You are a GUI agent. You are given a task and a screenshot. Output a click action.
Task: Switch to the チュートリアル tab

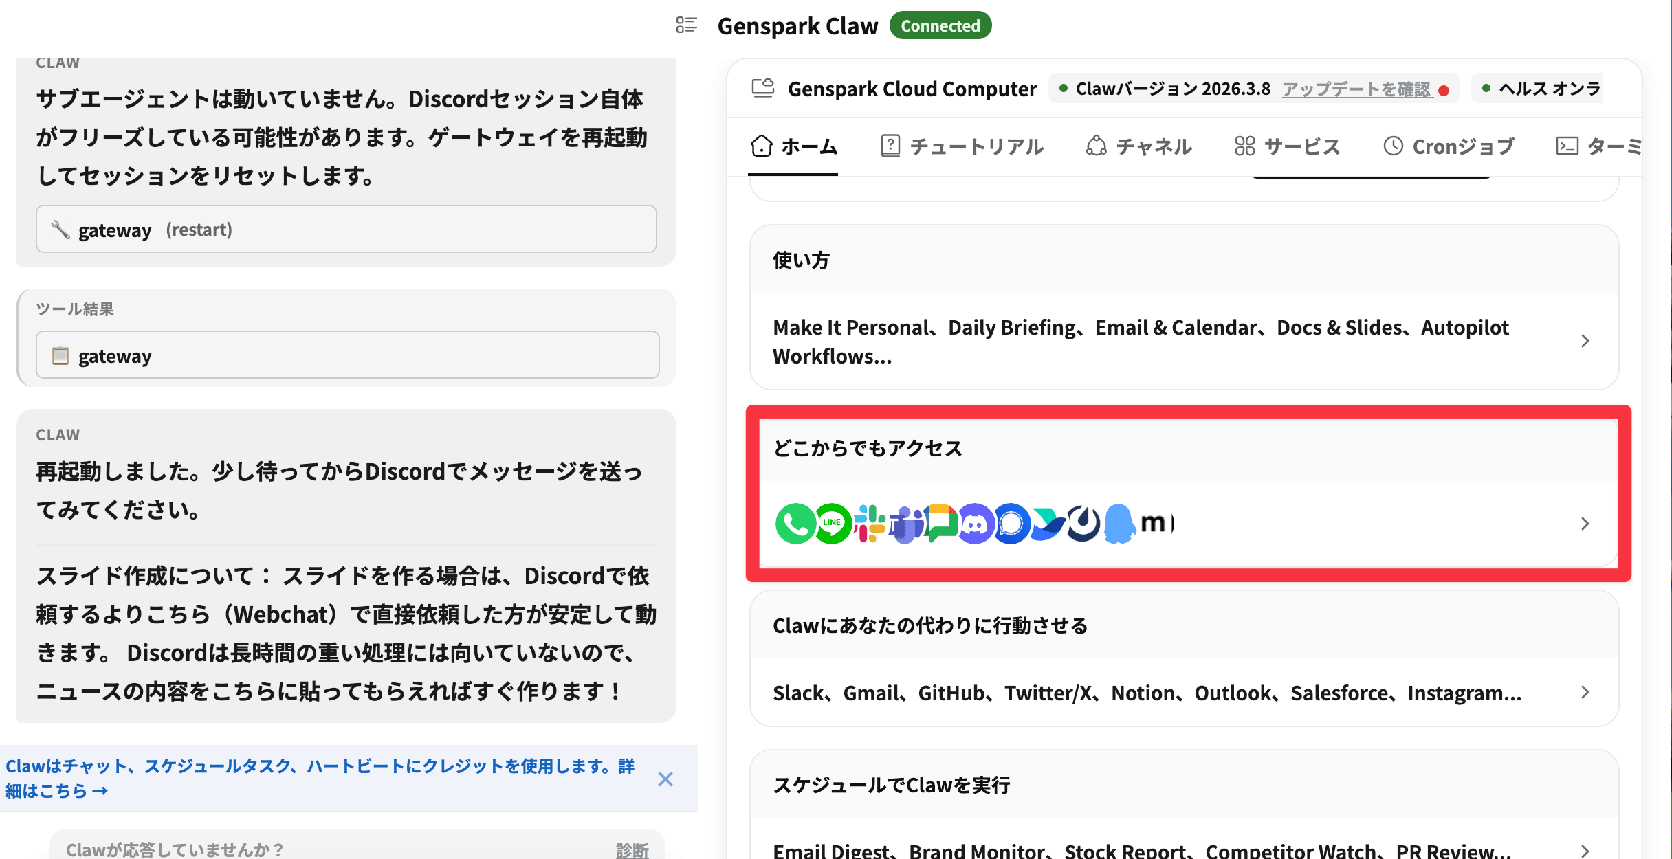coord(962,146)
